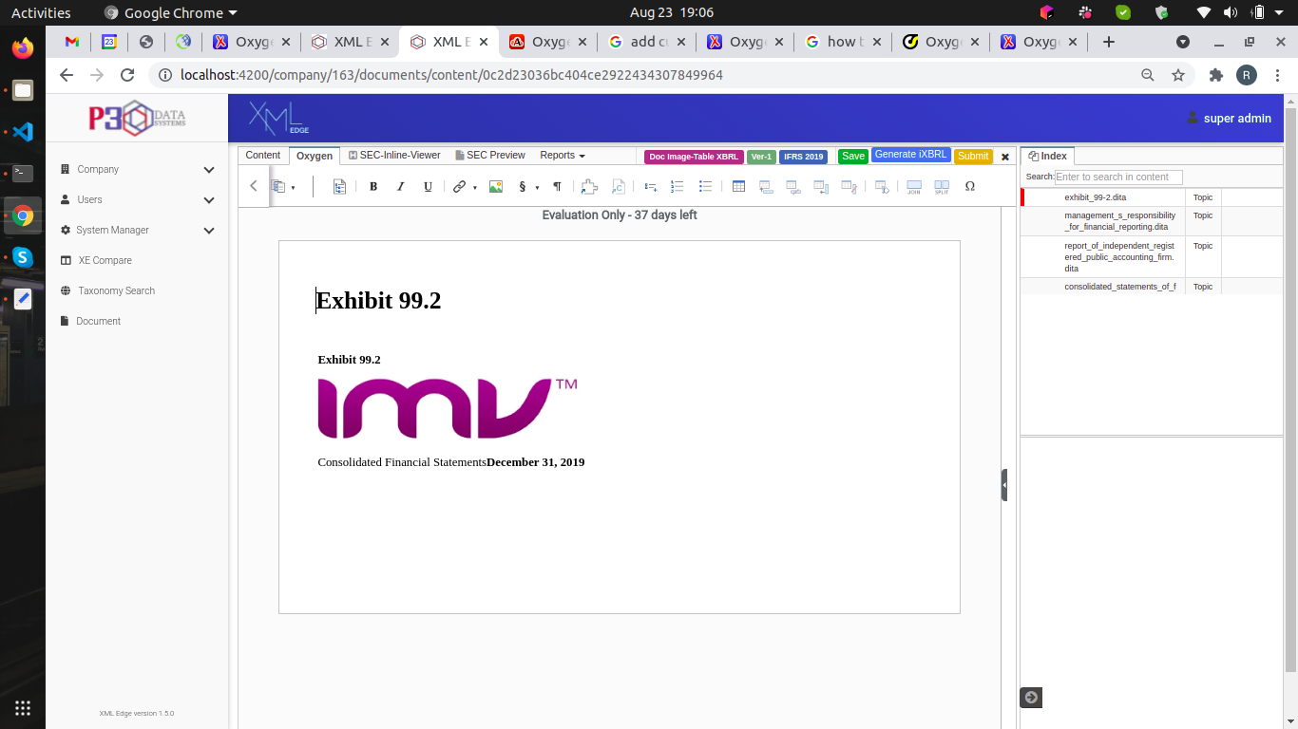Viewport: 1298px width, 729px height.
Task: Click the section symbol icon
Action: pos(522,187)
